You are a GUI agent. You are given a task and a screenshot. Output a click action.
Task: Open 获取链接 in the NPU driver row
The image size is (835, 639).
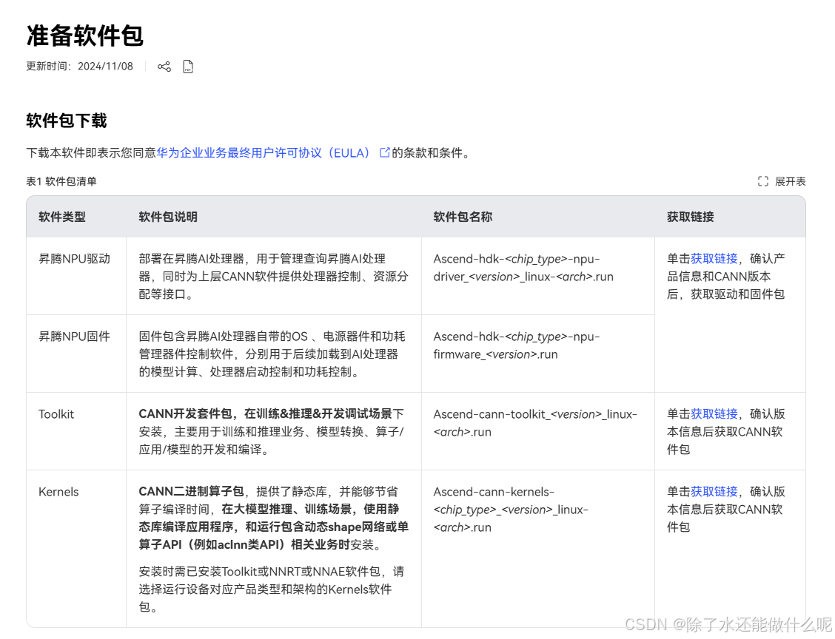pyautogui.click(x=714, y=259)
